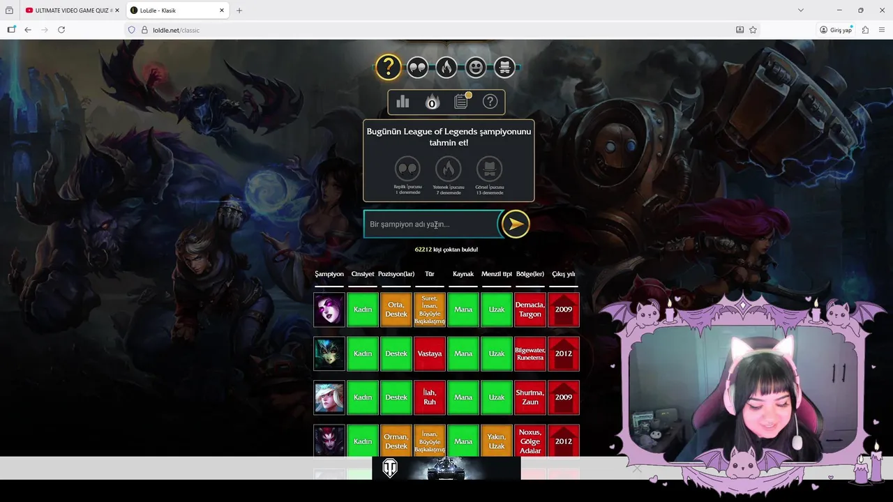This screenshot has width=893, height=502.
Task: Click the Şampiyon column header
Action: coord(329,274)
